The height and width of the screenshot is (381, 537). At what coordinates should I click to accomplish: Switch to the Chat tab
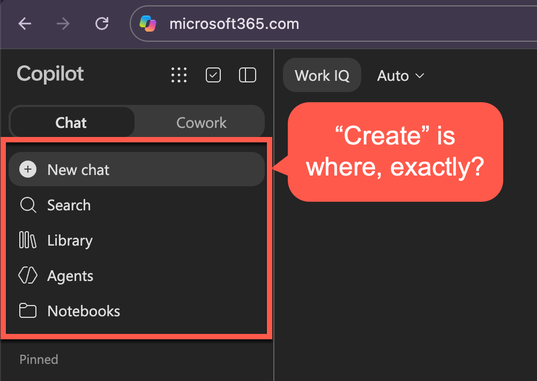click(x=72, y=123)
